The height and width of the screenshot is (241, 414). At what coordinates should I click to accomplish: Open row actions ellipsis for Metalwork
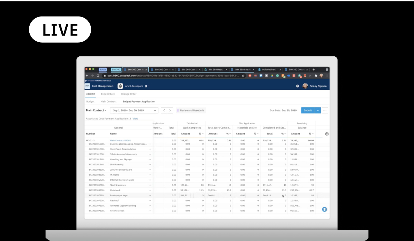[150, 190]
